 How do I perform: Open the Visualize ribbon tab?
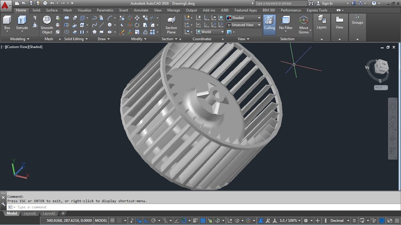pyautogui.click(x=84, y=10)
